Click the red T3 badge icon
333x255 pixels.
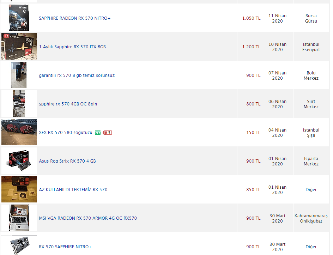[107, 133]
